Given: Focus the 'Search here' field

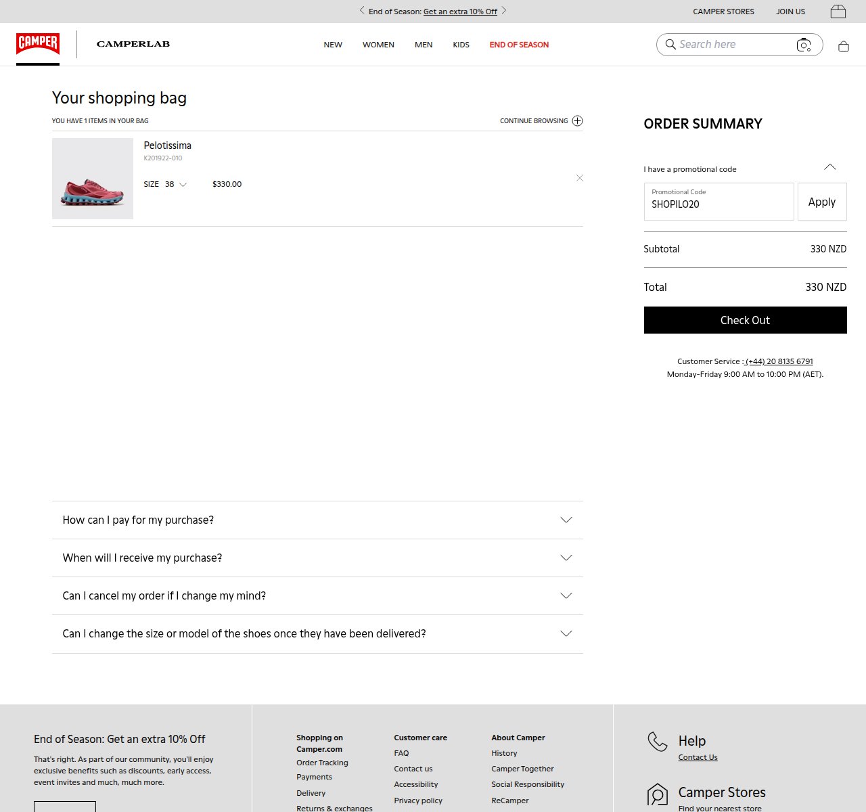Looking at the screenshot, I should (x=734, y=44).
